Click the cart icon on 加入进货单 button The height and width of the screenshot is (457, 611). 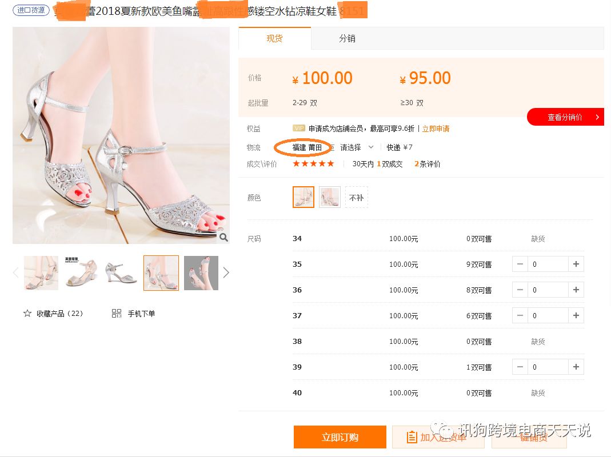[x=411, y=436]
